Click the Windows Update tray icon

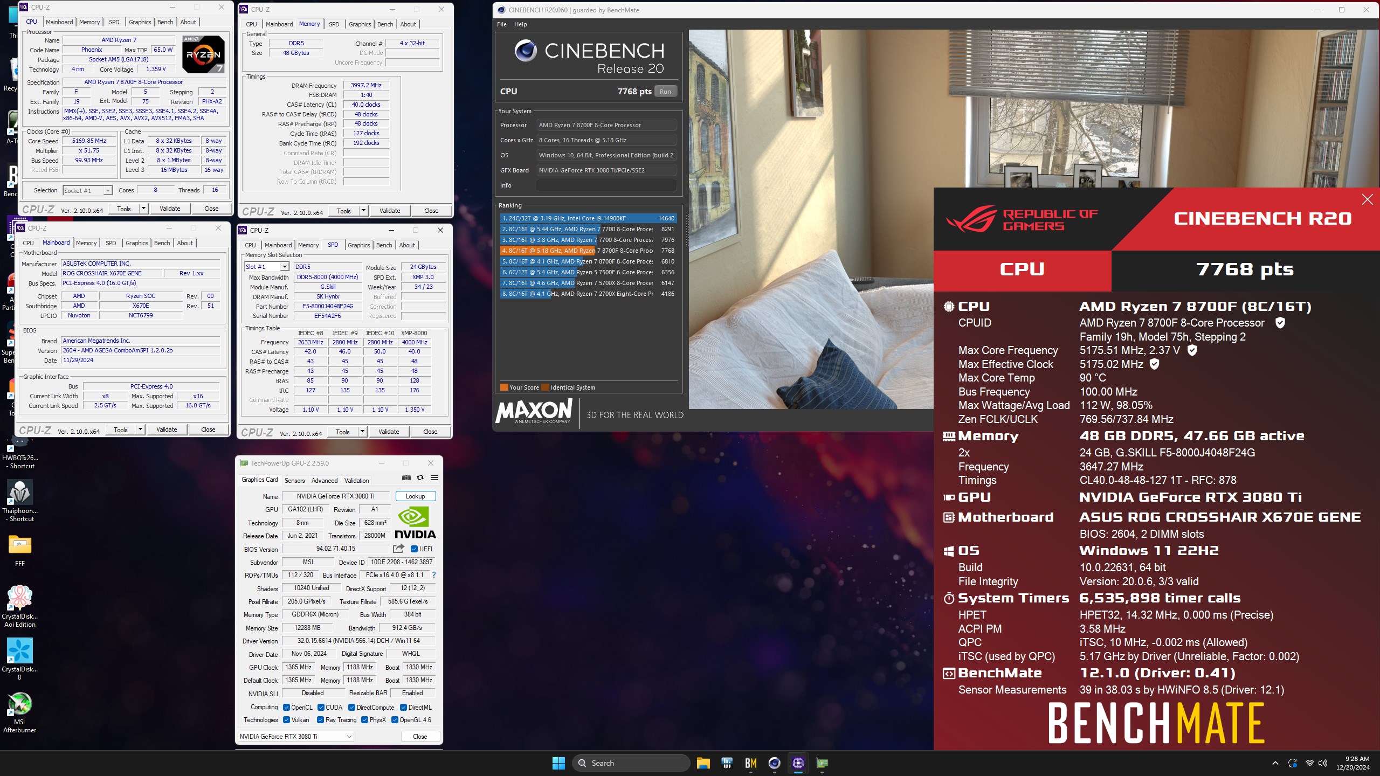1293,763
